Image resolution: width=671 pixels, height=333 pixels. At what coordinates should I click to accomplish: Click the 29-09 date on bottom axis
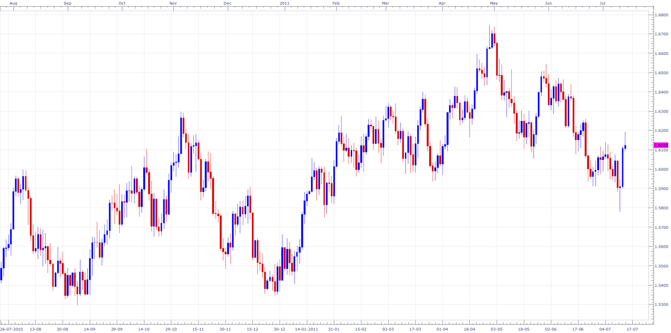tap(117, 329)
